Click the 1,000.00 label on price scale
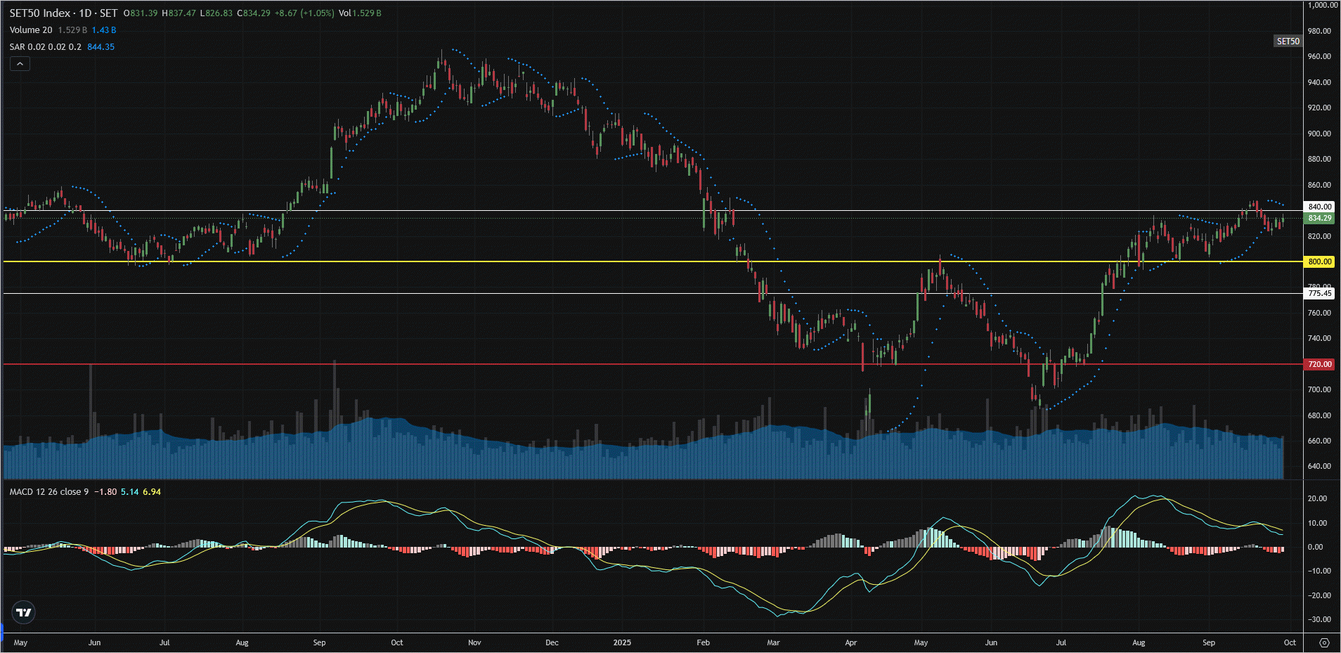The height and width of the screenshot is (653, 1341). [x=1322, y=5]
